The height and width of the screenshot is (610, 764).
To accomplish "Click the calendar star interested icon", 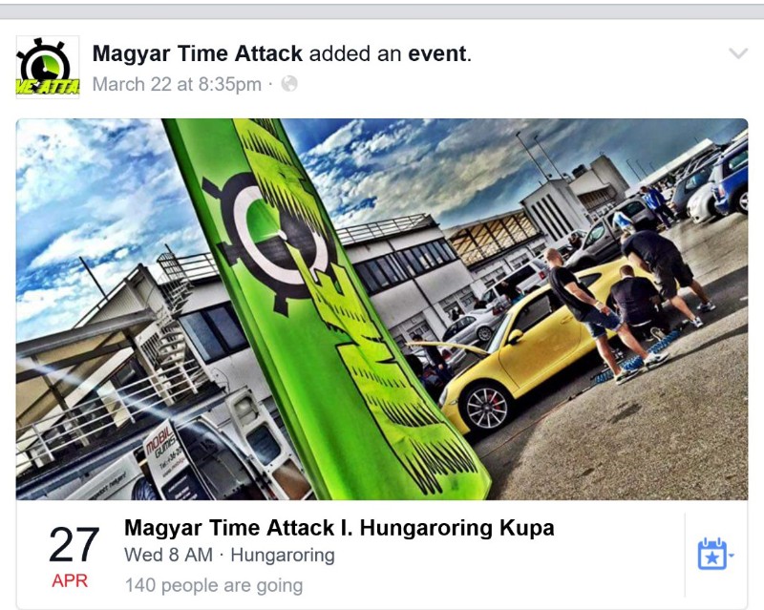I will click(x=712, y=554).
